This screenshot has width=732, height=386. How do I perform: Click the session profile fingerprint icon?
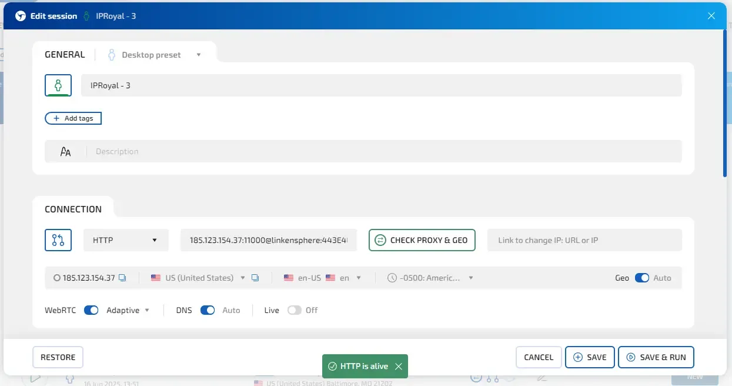[x=58, y=85]
